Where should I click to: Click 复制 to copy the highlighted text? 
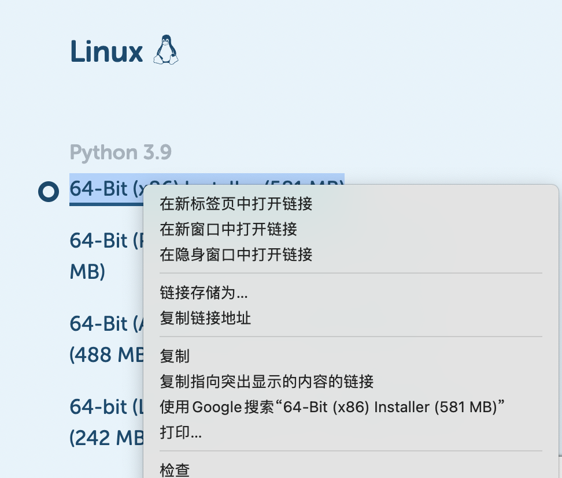point(175,356)
